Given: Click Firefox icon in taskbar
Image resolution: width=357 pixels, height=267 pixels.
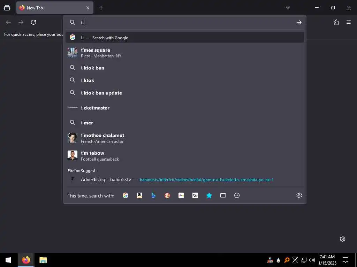Looking at the screenshot, I should point(26,260).
